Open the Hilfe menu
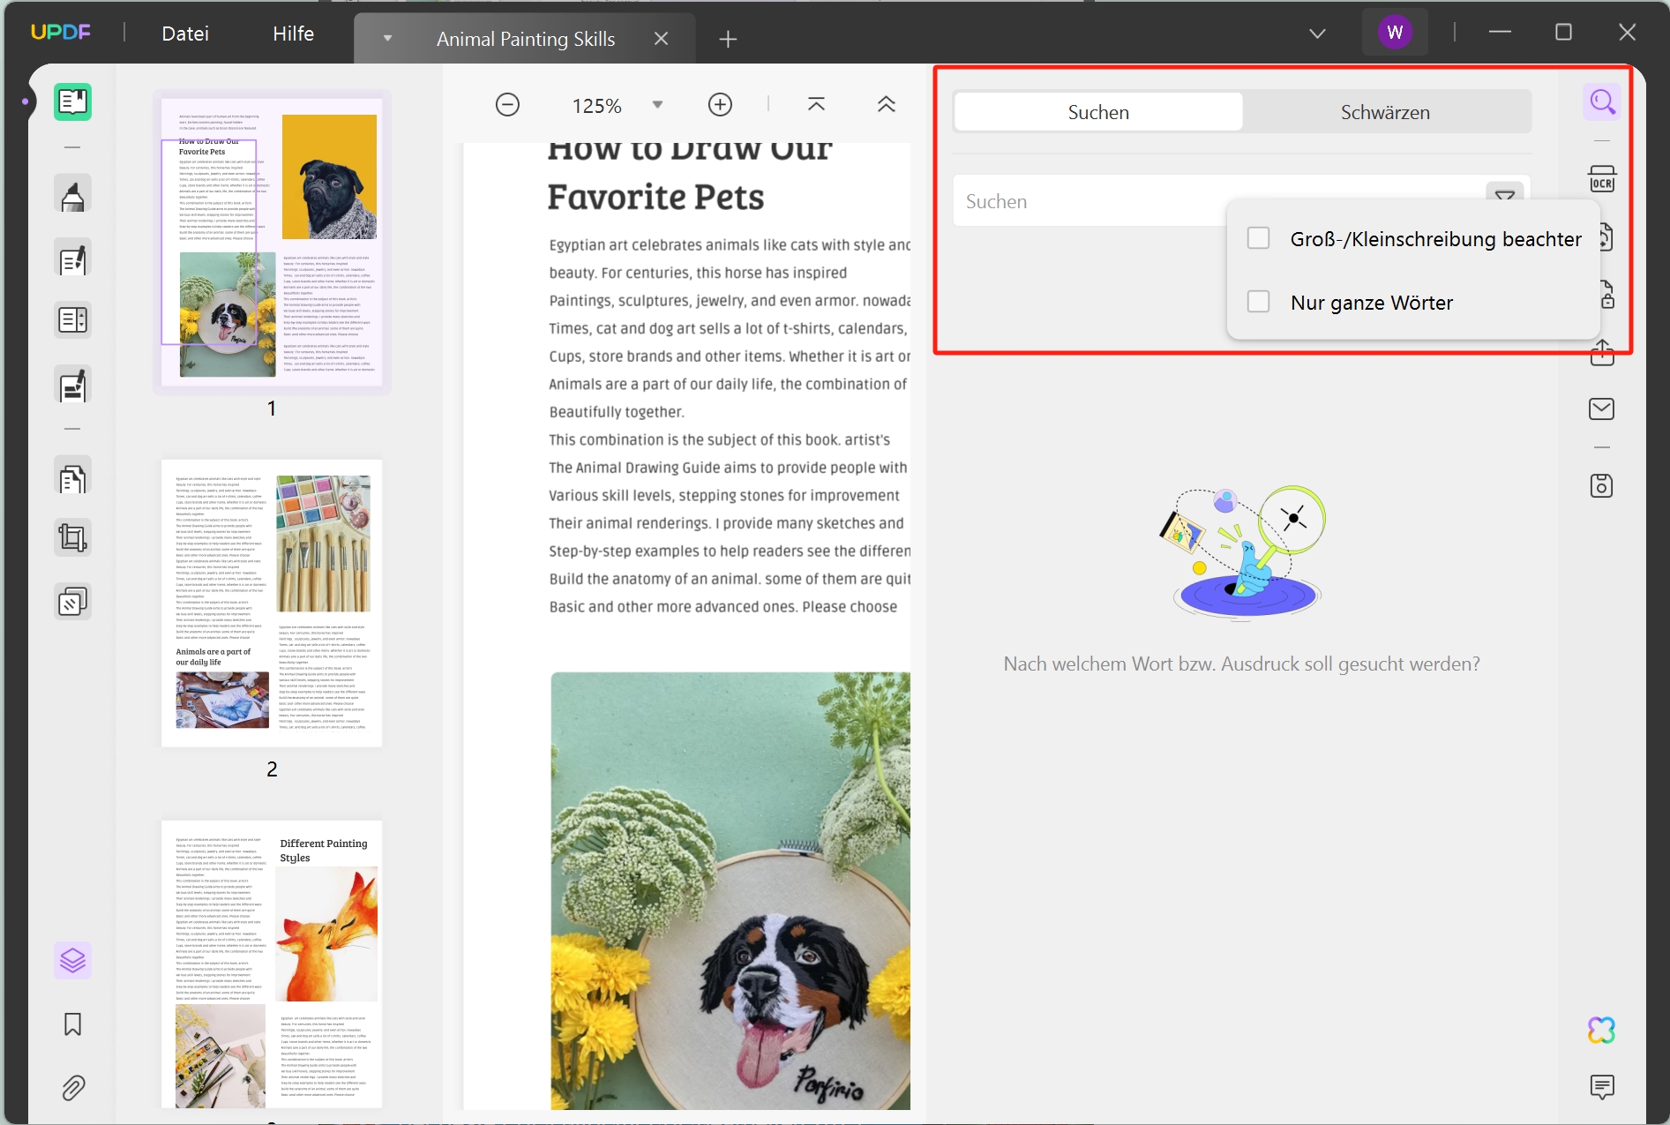 point(294,34)
